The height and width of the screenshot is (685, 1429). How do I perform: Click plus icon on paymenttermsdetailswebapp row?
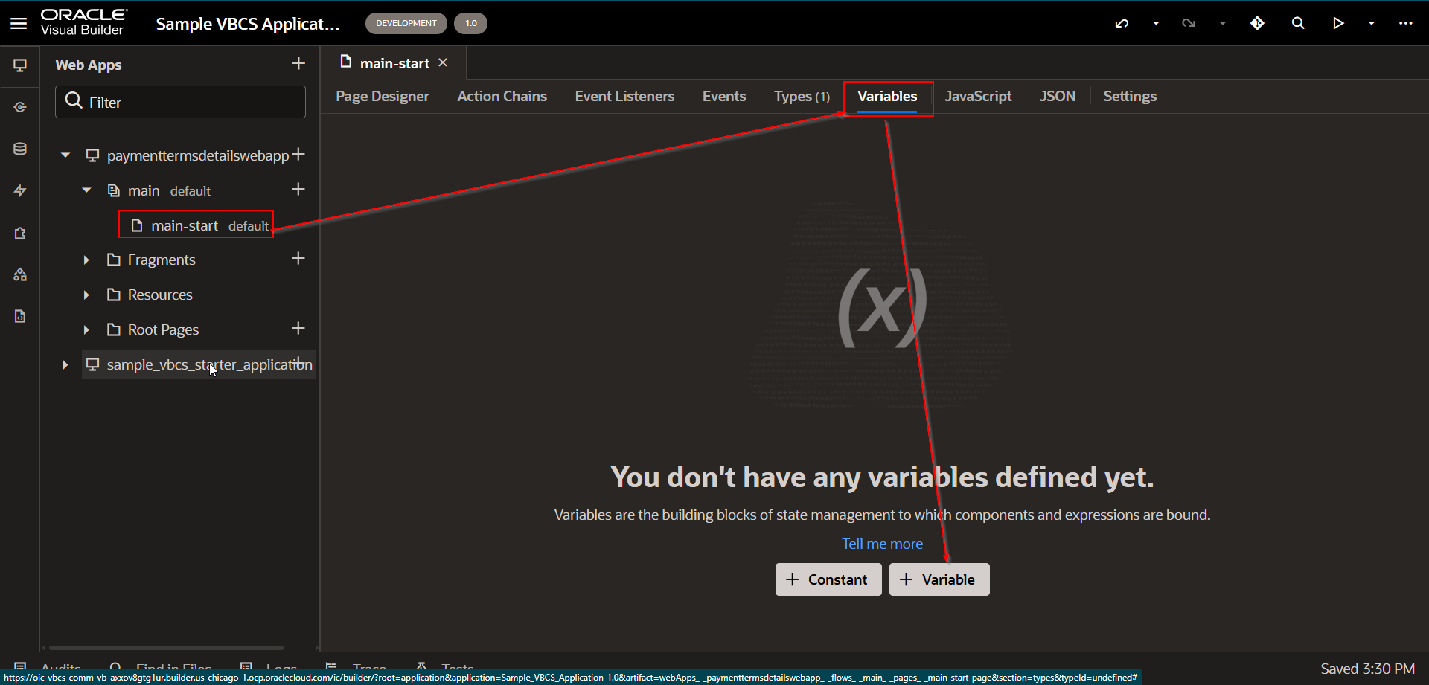pos(298,155)
